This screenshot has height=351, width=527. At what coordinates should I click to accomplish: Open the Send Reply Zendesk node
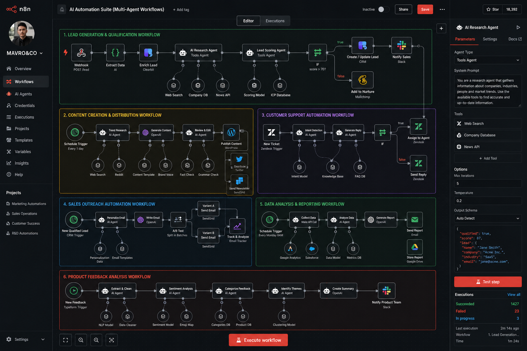pyautogui.click(x=419, y=163)
